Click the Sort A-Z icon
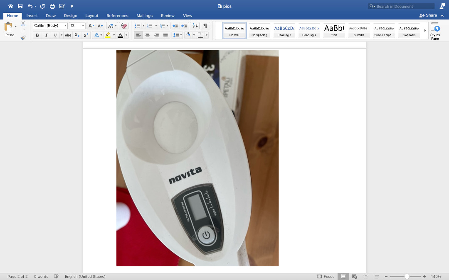This screenshot has width=449, height=280. click(195, 26)
